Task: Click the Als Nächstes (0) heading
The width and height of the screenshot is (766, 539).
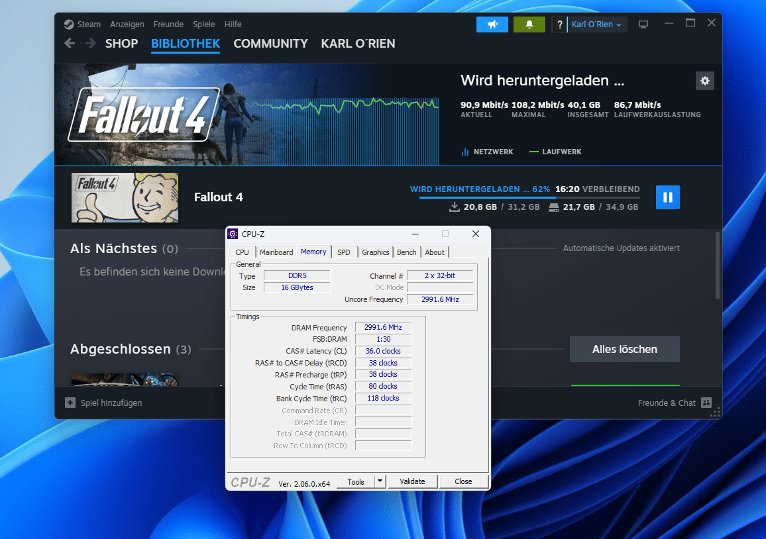Action: pos(124,248)
